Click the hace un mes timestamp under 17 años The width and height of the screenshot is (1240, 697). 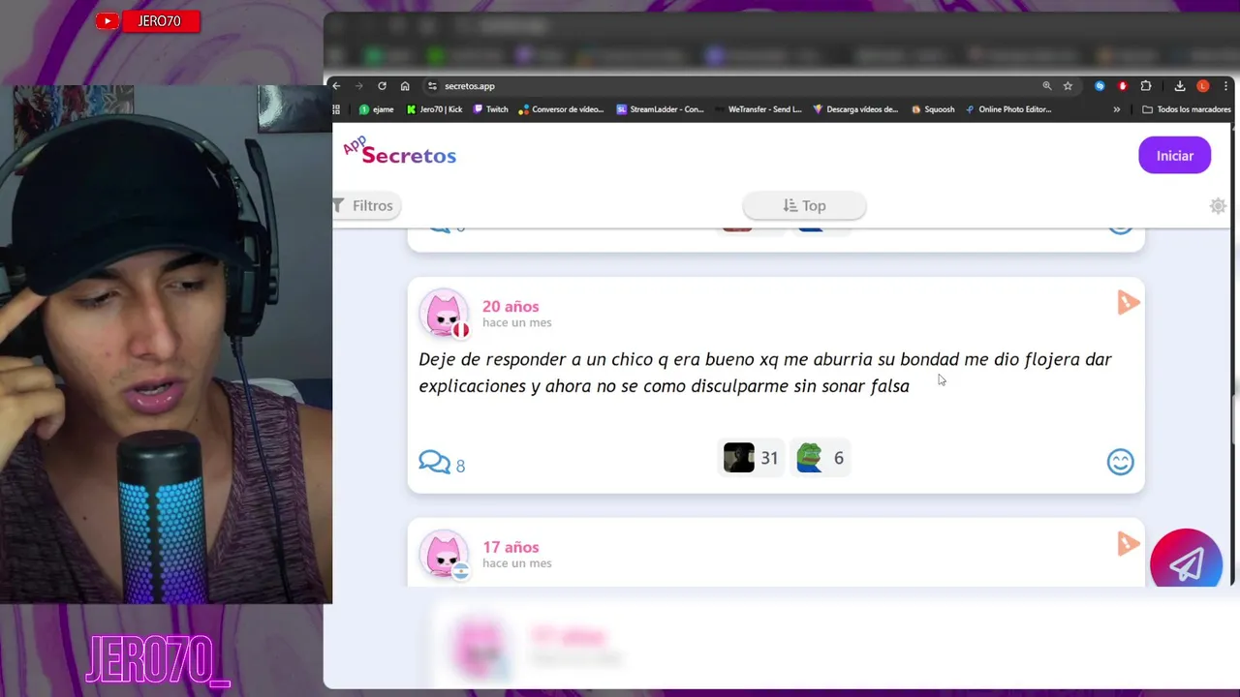point(517,563)
